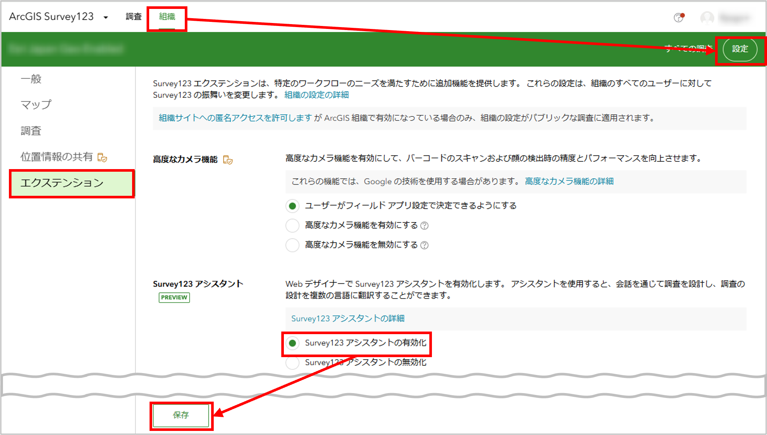Click help icon beside 高度なカメラ機能を無効にする
Image resolution: width=767 pixels, height=435 pixels.
425,245
